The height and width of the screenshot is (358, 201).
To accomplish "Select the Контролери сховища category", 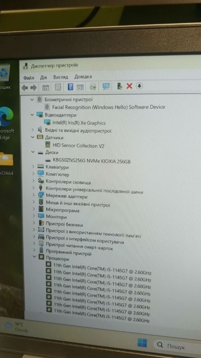I will click(x=68, y=182).
